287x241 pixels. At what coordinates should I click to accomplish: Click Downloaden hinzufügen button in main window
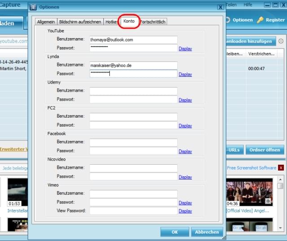coord(251,41)
